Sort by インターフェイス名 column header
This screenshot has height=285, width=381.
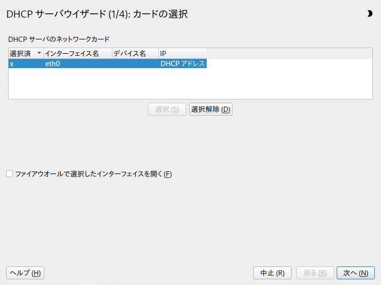pyautogui.click(x=78, y=53)
